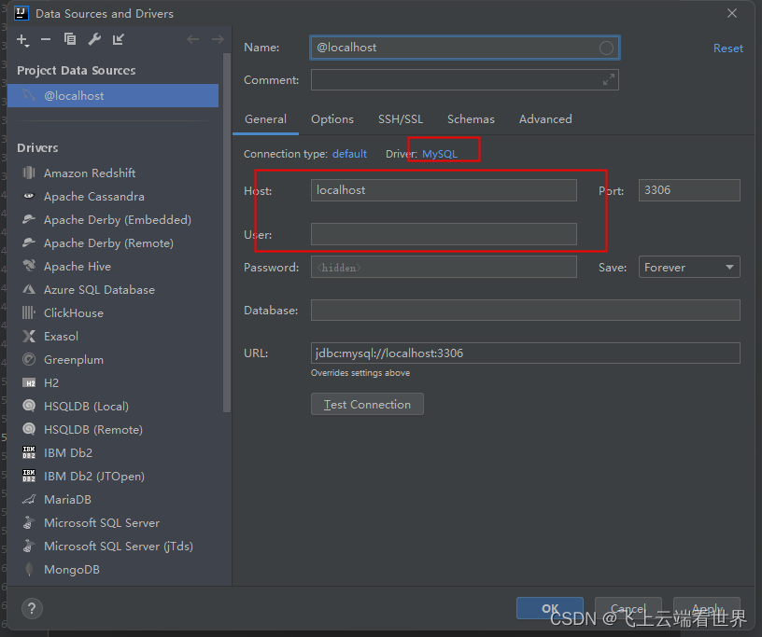The width and height of the screenshot is (762, 637).
Task: Select Apache Derby (Remote) driver icon
Action: pos(29,242)
